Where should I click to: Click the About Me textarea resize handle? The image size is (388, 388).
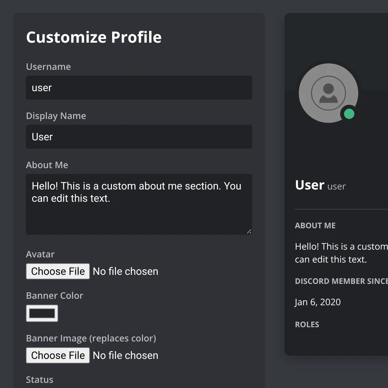[x=249, y=232]
